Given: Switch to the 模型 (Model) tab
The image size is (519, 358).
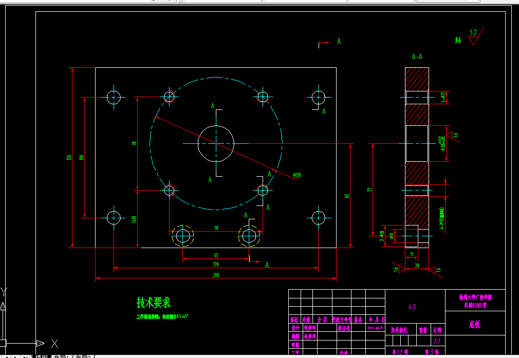Looking at the screenshot, I should 42,356.
